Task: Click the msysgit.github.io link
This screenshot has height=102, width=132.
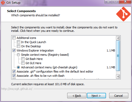Action: 17,89
